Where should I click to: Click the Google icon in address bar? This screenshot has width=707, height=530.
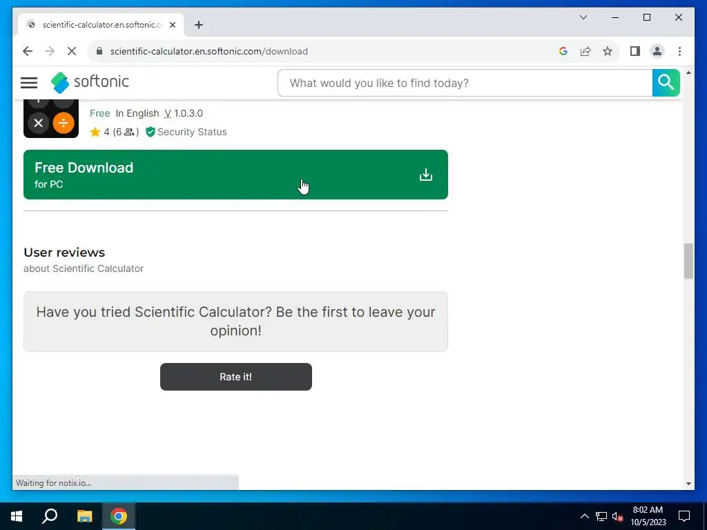[x=563, y=51]
